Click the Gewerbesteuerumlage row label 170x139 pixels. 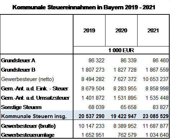pyautogui.click(x=28, y=135)
